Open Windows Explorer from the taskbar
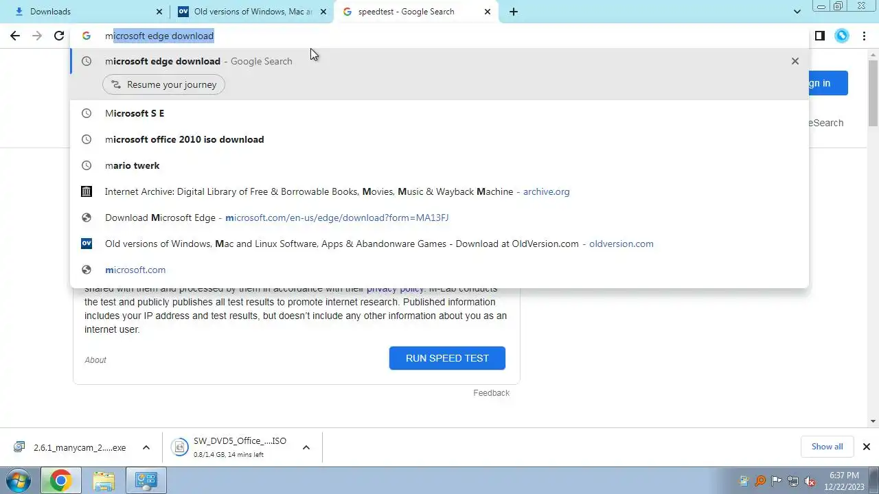This screenshot has width=879, height=494. point(104,481)
